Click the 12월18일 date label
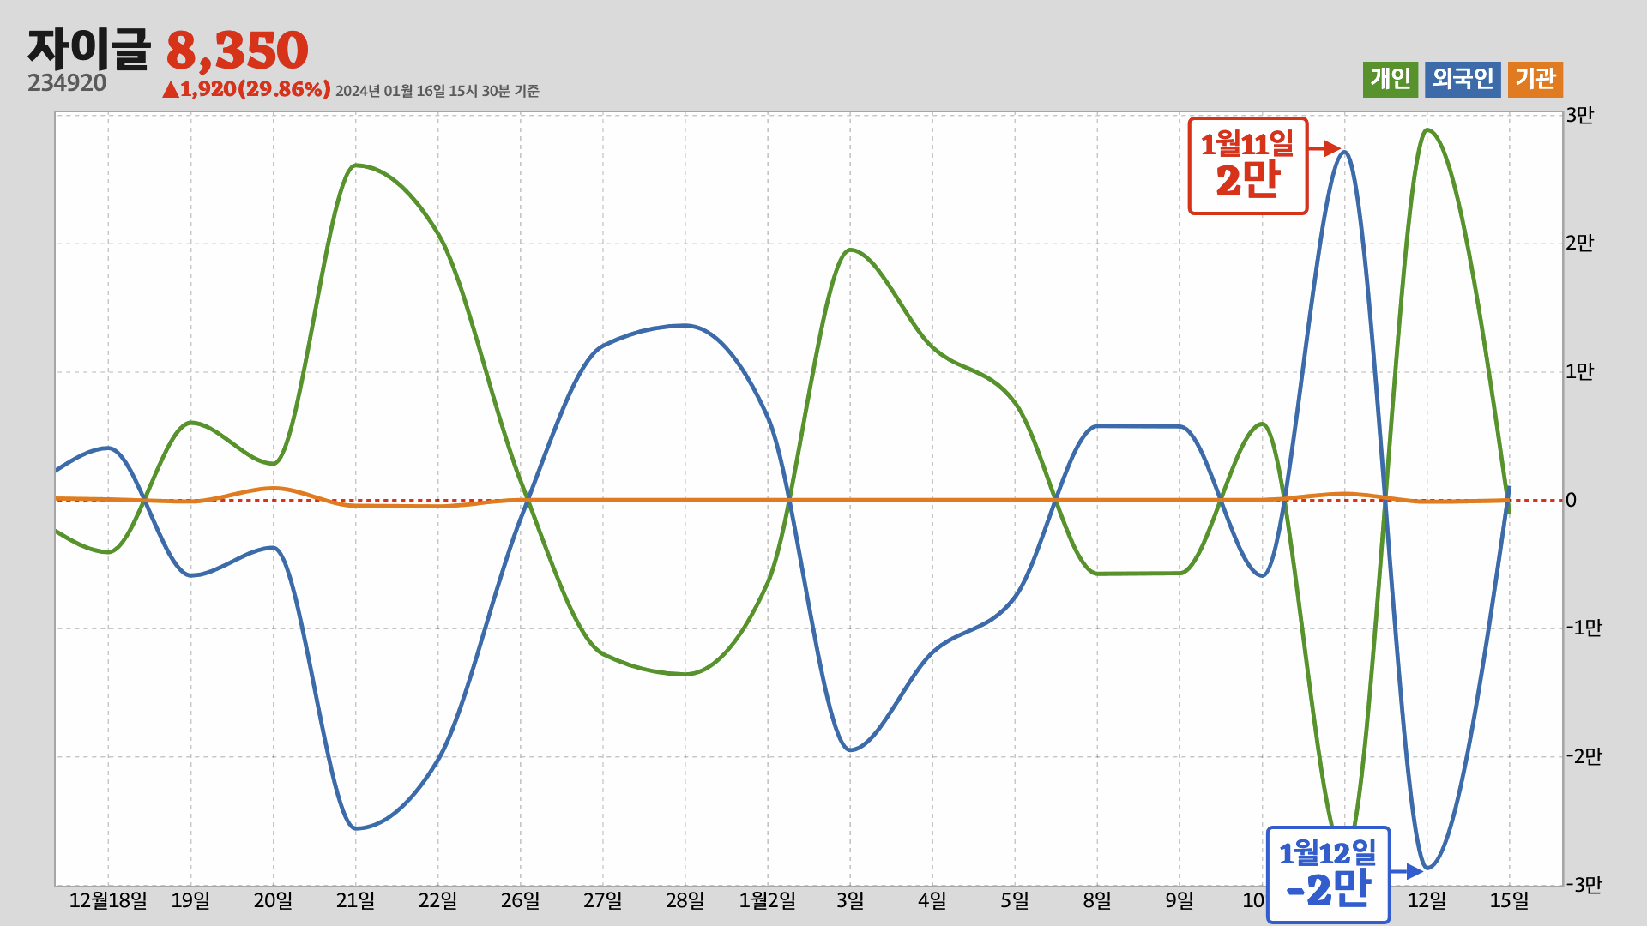Viewport: 1647px width, 926px height. 108,900
